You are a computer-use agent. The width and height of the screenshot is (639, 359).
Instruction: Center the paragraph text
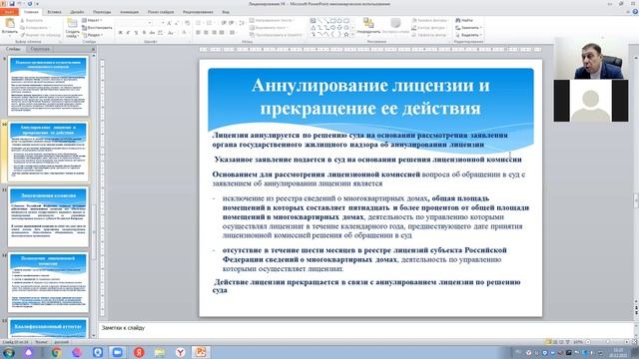pyautogui.click(x=207, y=33)
